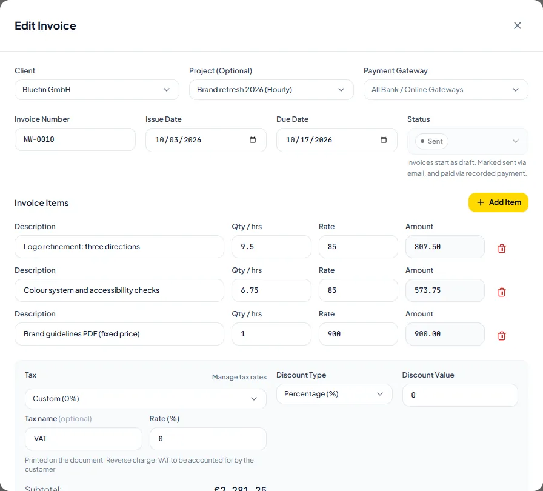The height and width of the screenshot is (491, 543).
Task: Delete the Colour system invoice item
Action: 501,292
